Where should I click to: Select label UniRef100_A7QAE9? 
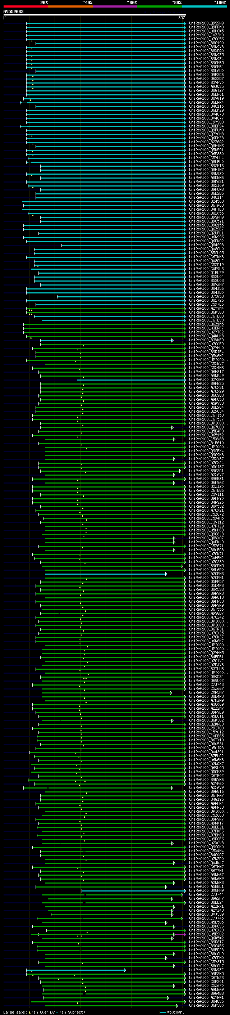point(206,344)
